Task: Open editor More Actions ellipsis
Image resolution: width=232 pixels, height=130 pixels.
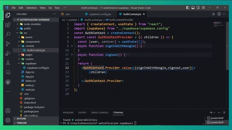Action: click(x=224, y=14)
